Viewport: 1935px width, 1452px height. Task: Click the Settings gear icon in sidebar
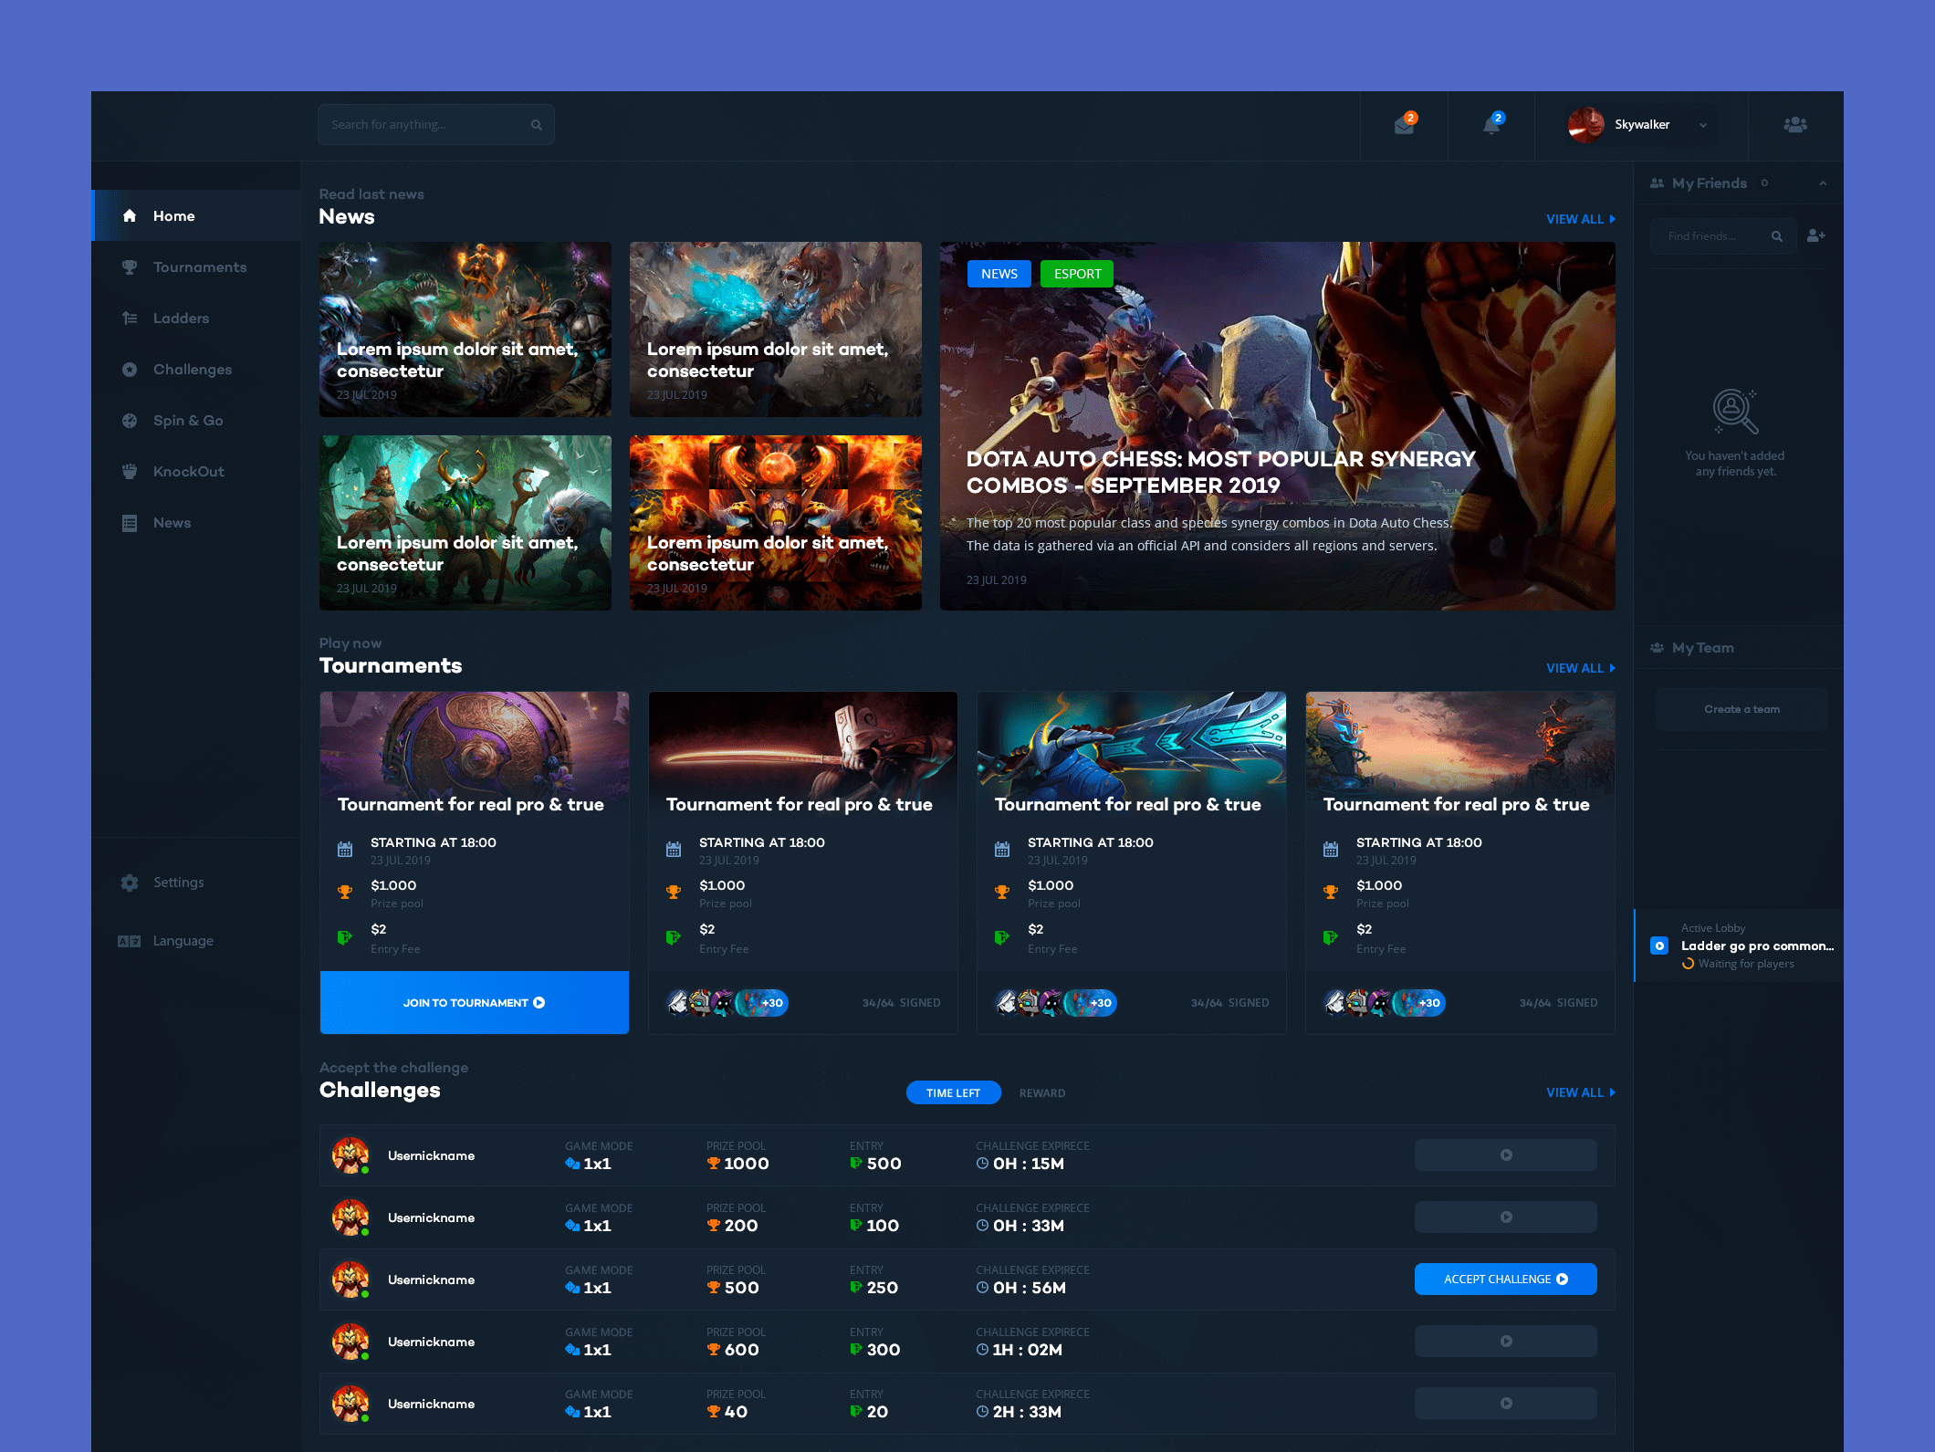(130, 883)
